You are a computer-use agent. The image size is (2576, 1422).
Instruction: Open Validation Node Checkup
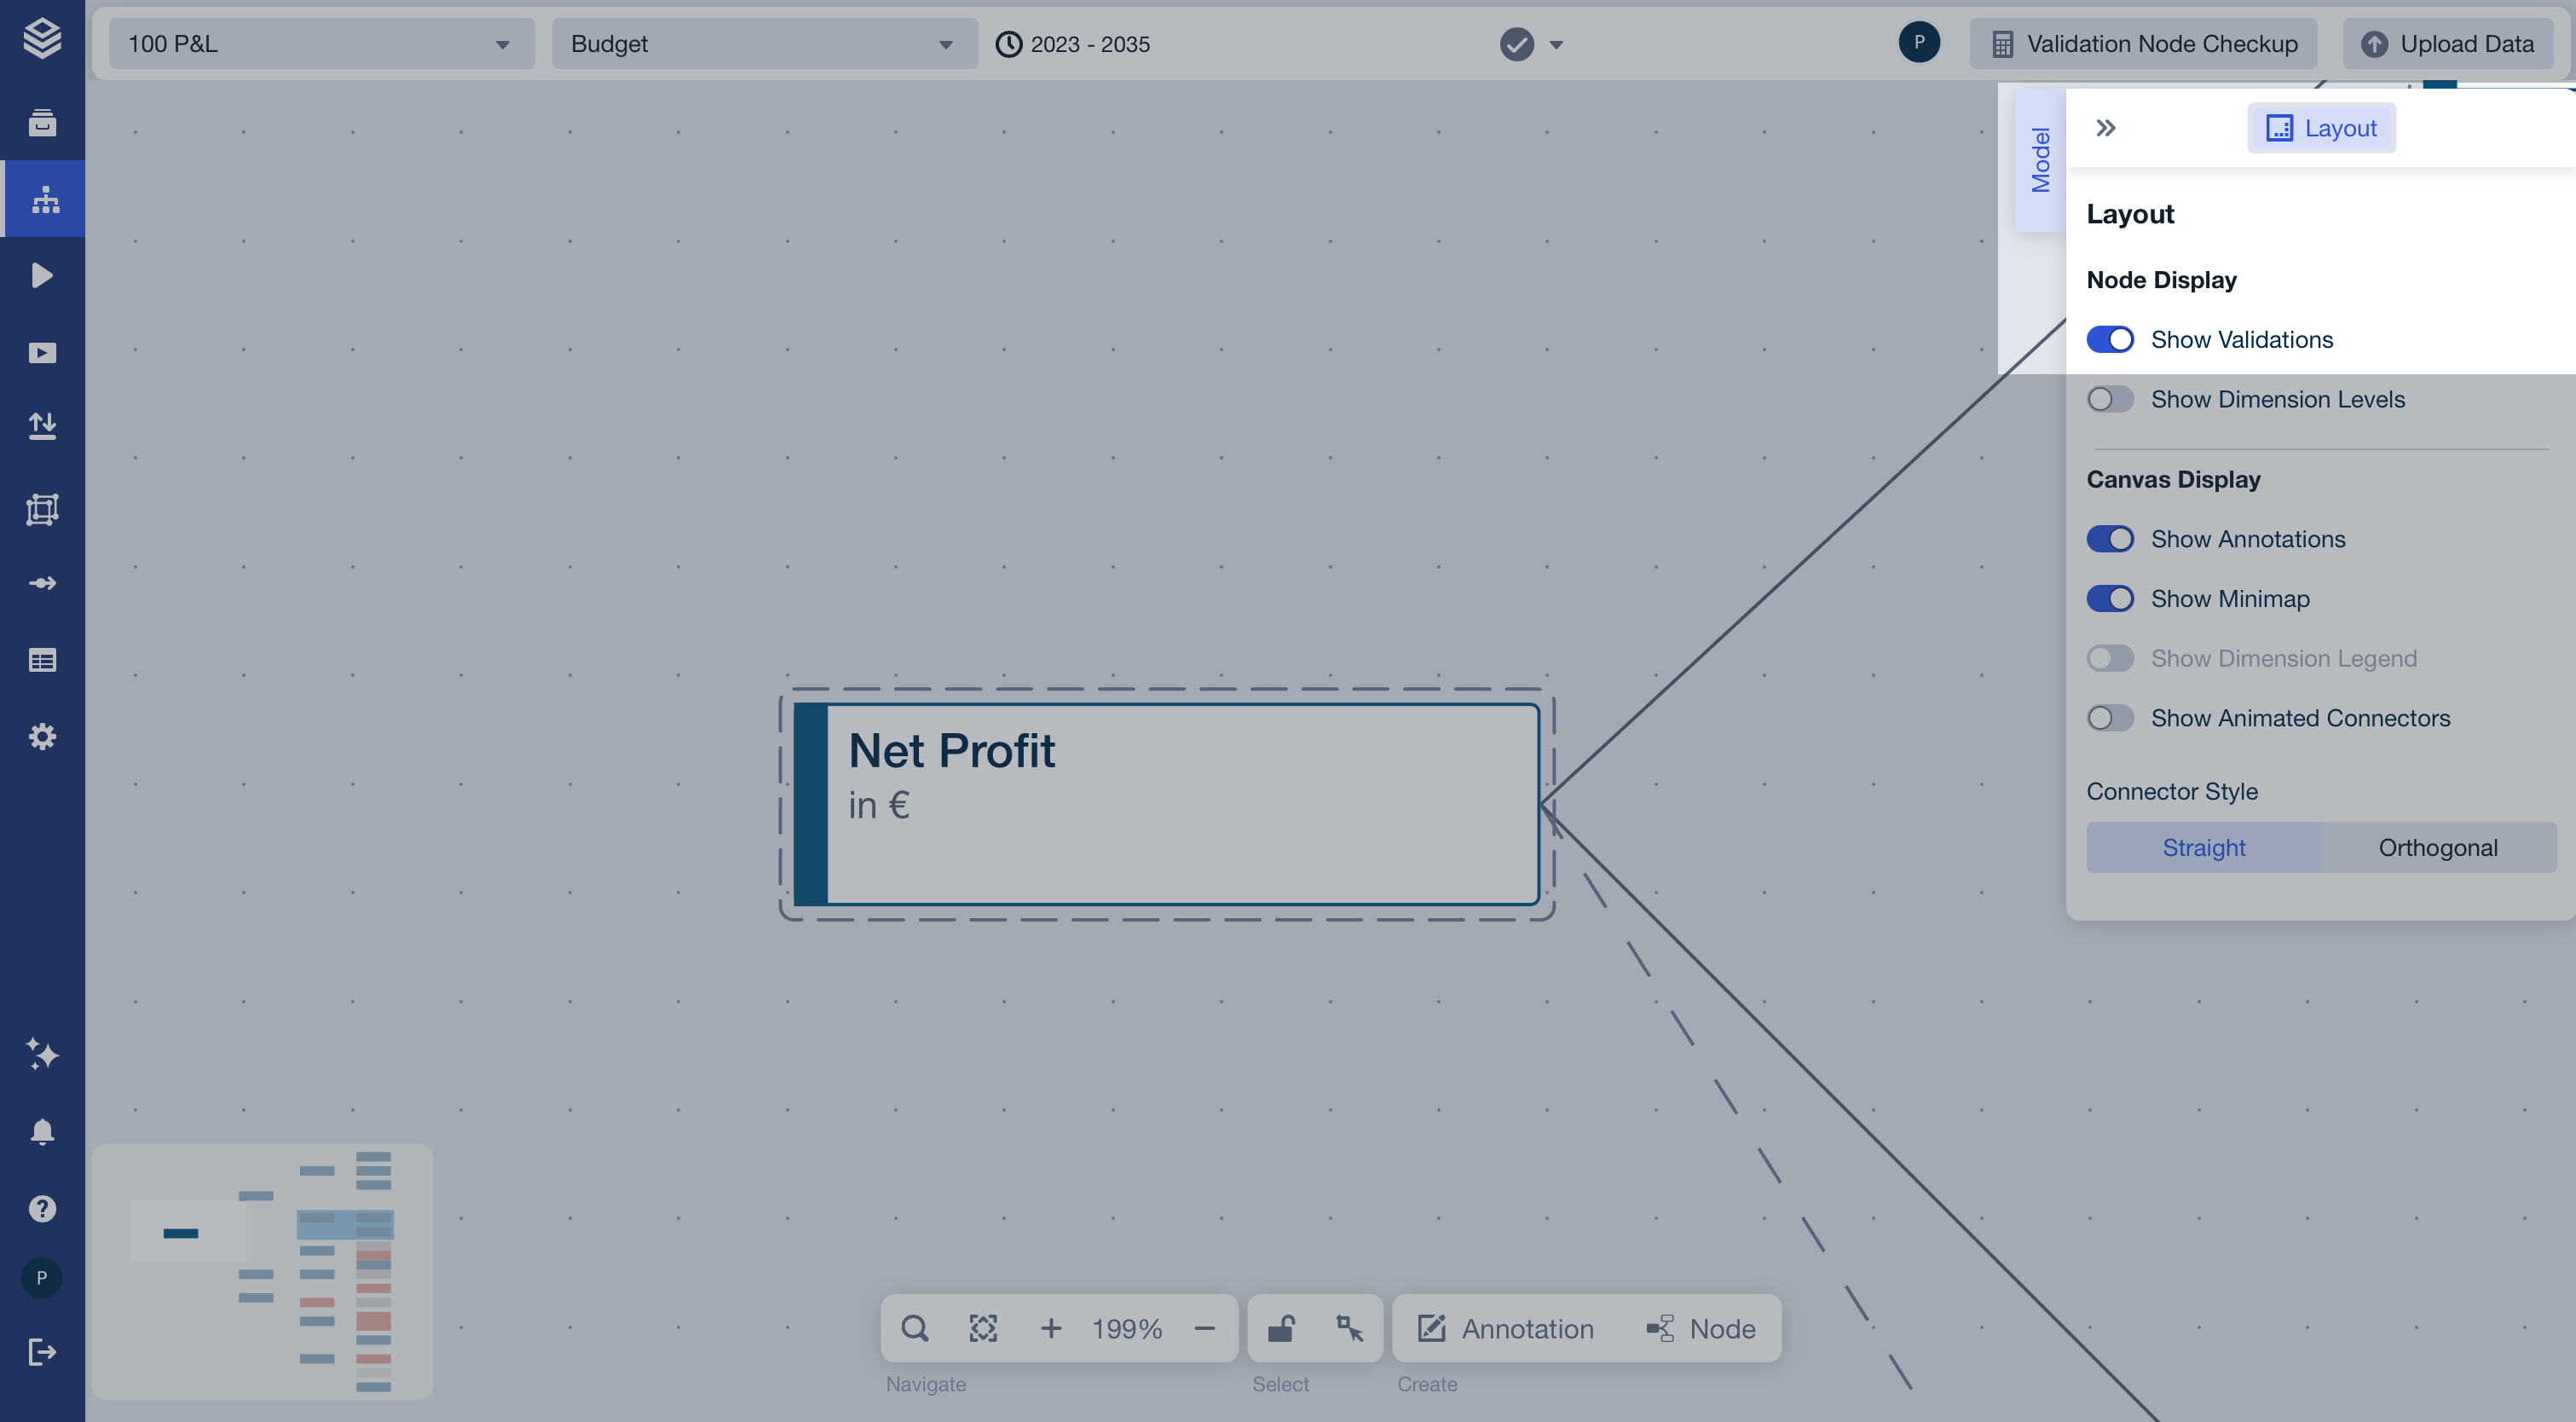tap(2142, 43)
